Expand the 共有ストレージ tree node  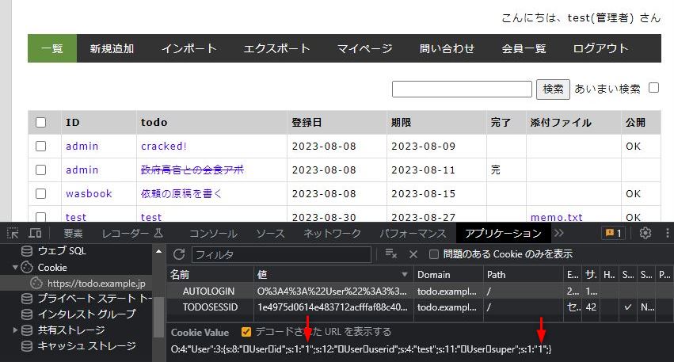pos(15,330)
